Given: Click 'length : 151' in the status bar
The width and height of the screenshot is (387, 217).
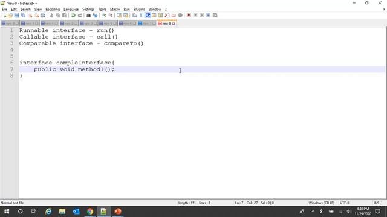Looking at the screenshot, I should click(187, 203).
